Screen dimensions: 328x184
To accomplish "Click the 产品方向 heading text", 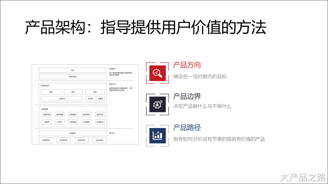I will 187,65.
